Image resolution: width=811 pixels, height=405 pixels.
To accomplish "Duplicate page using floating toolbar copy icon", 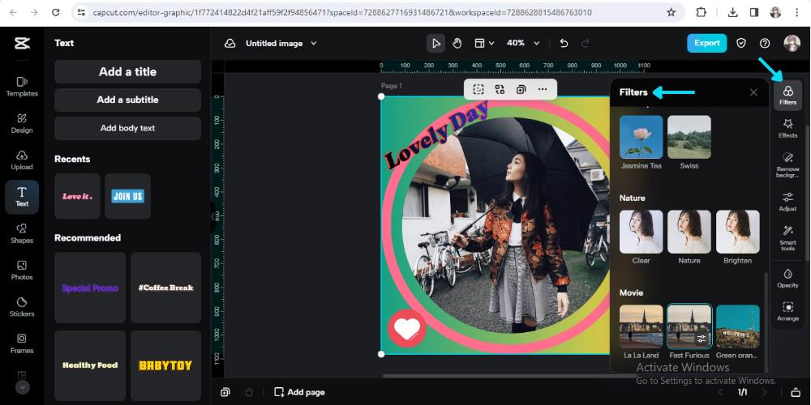I will pos(521,89).
